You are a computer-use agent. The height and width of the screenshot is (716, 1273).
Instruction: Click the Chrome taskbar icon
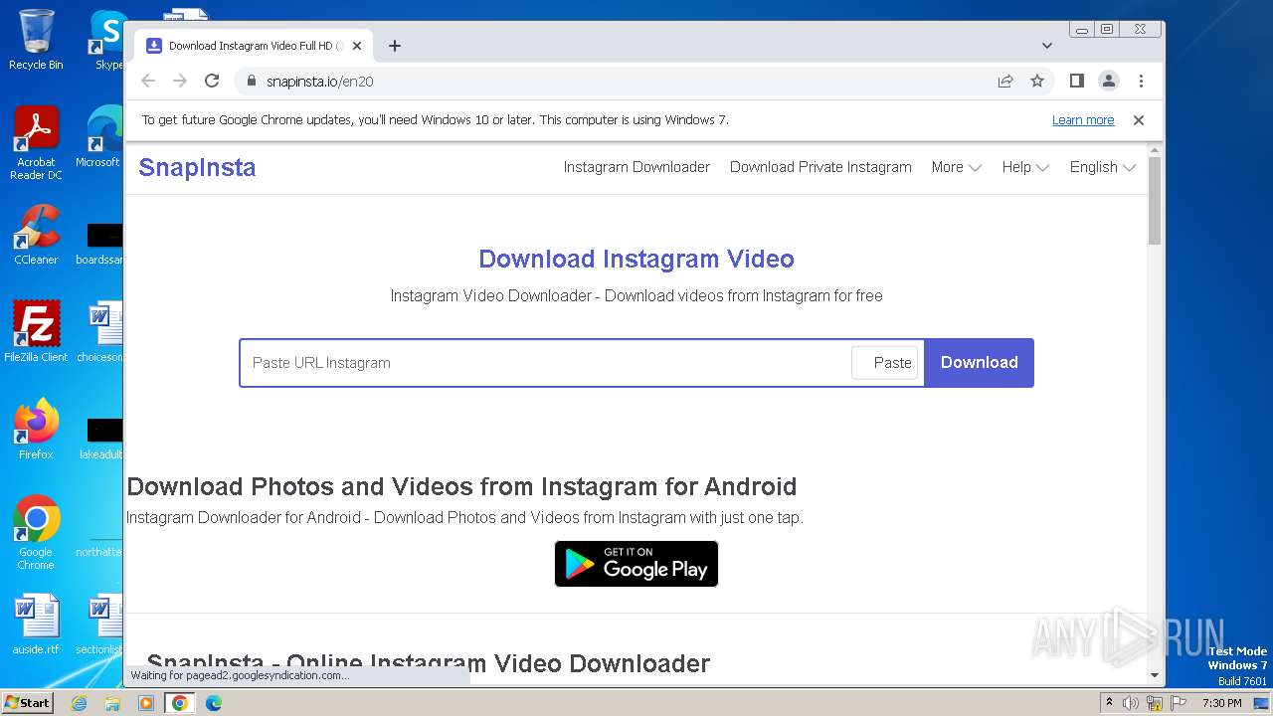coord(180,703)
